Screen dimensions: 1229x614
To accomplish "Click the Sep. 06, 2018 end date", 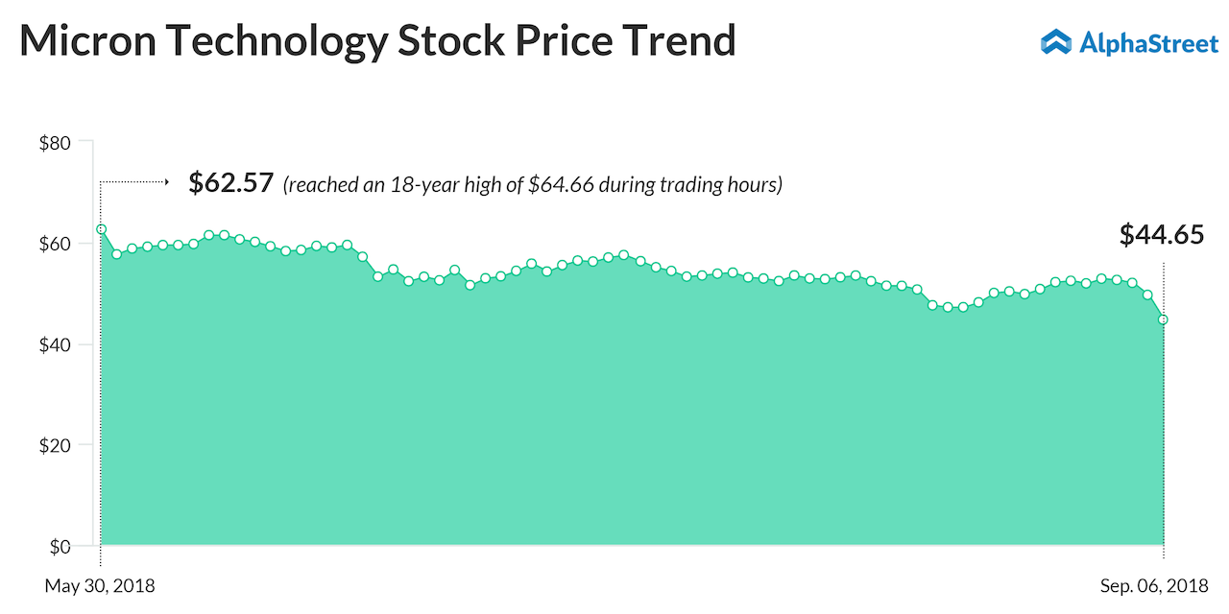I will (x=1154, y=585).
